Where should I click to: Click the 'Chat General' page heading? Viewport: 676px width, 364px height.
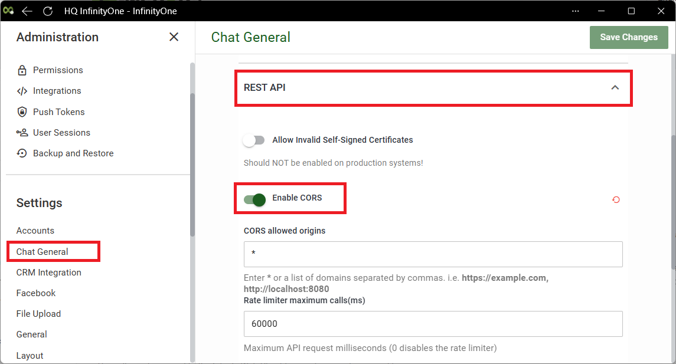(250, 37)
